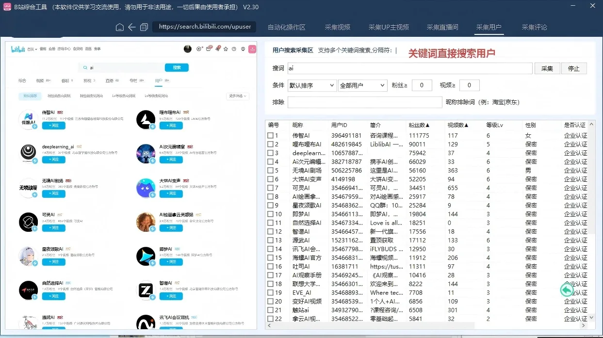This screenshot has width=603, height=338.
Task: Expand the 更多筛选 filter dropdown
Action: [x=238, y=96]
